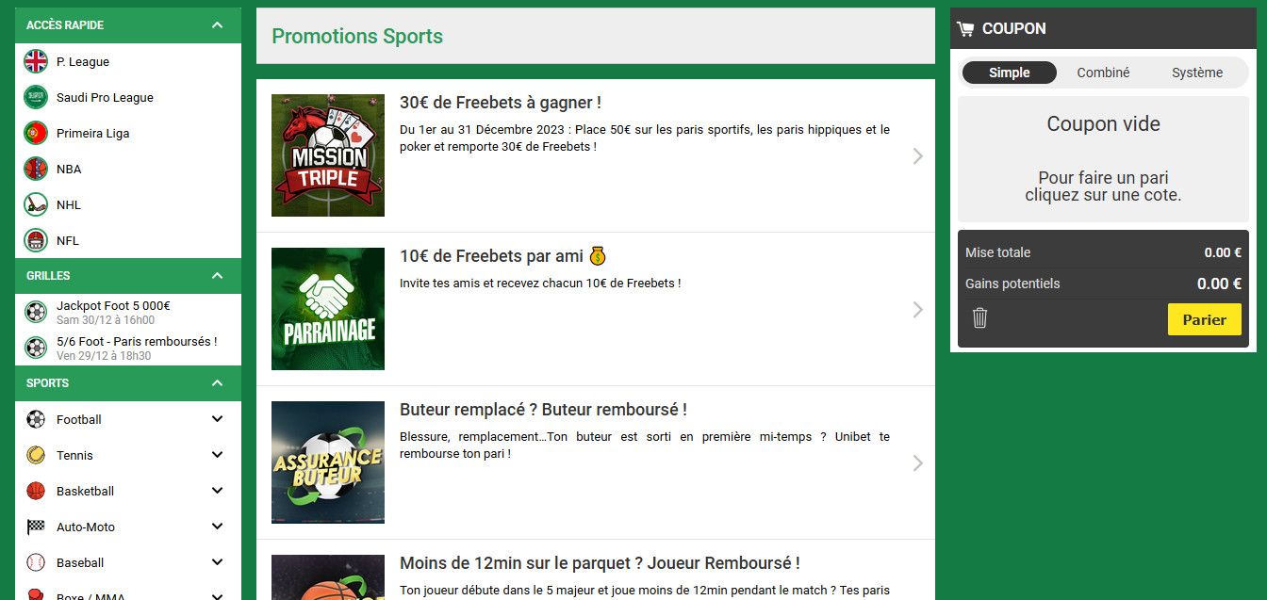Select the NFL helmet icon
The image size is (1267, 600).
[x=36, y=240]
